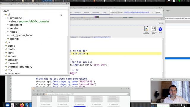Viewport: 190px width, 107px height.
Task: Collapse the simmode node
Action: pos(6,18)
